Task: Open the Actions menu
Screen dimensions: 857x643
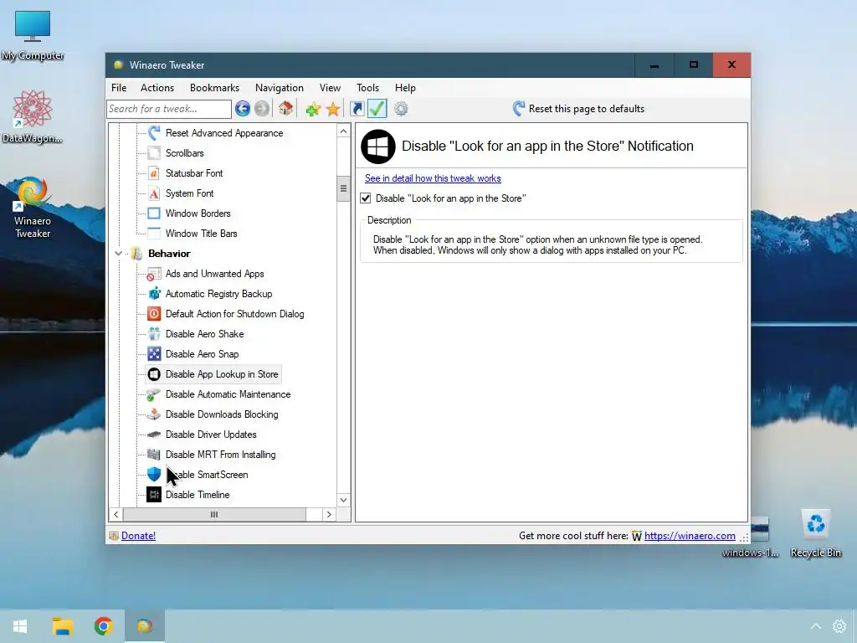Action: coord(157,87)
